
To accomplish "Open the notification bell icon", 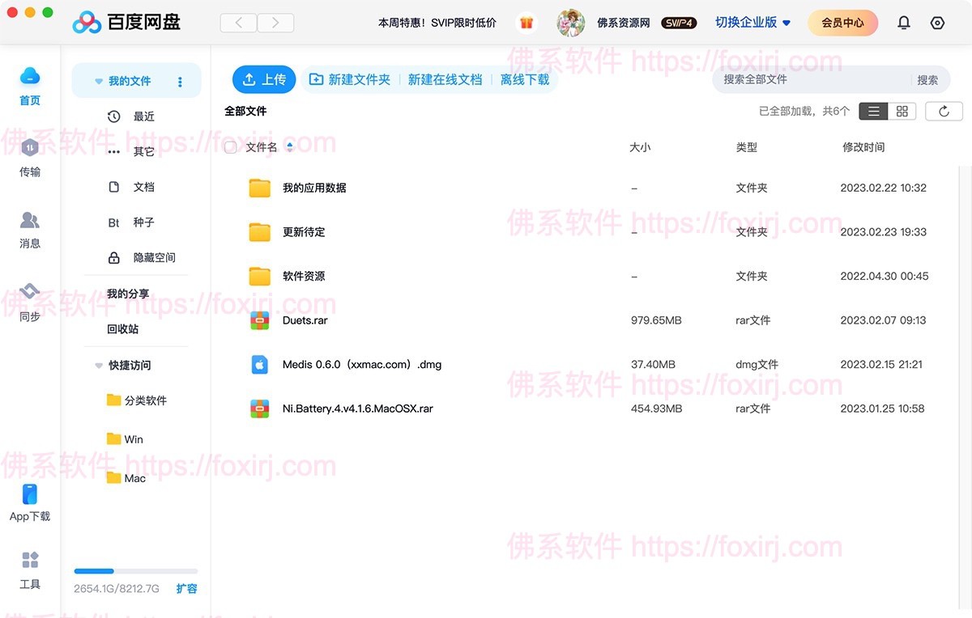I will click(903, 23).
